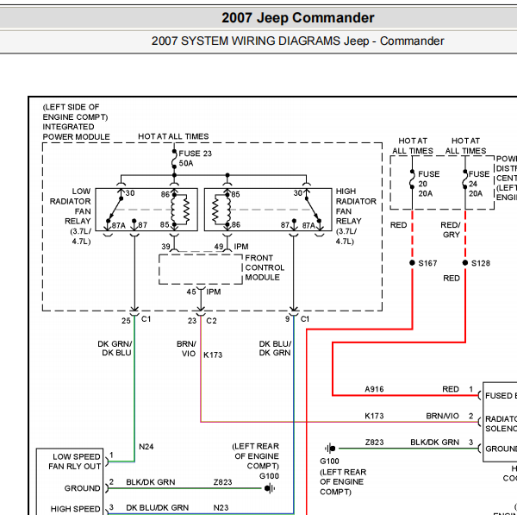Click the ground symbol next to Z823 pin 2 wire
The height and width of the screenshot is (515, 517).
pos(270,488)
